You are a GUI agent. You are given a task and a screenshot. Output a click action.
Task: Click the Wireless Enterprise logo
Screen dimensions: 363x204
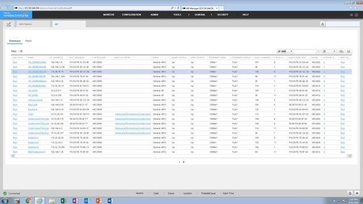[16, 15]
